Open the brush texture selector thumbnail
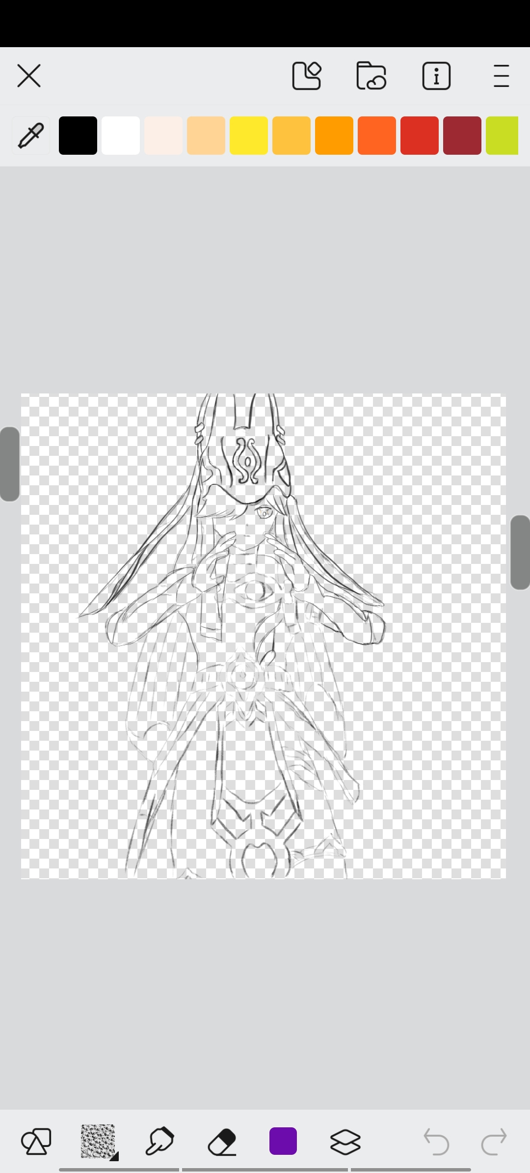The image size is (530, 1173). [99, 1142]
